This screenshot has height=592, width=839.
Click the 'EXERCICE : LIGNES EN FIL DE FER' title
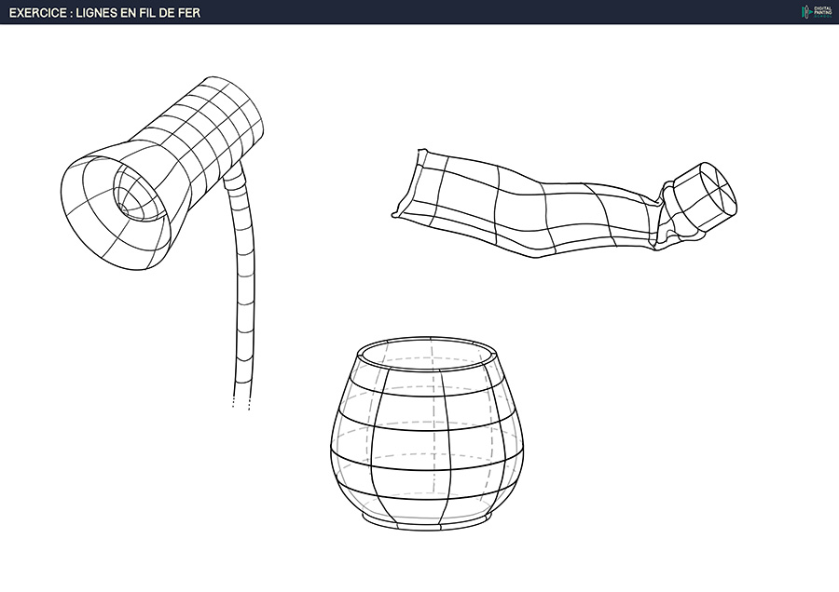click(x=104, y=12)
